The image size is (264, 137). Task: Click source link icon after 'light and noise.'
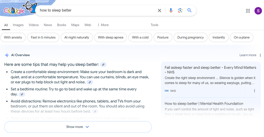(90, 82)
